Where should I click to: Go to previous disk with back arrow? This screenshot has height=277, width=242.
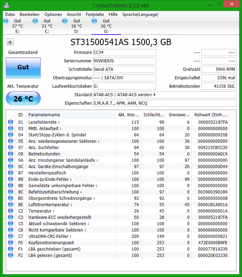tap(10, 42)
